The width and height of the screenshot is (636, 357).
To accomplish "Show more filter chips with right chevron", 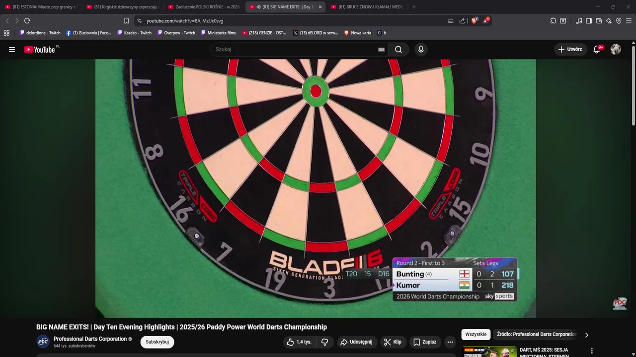I will point(586,335).
